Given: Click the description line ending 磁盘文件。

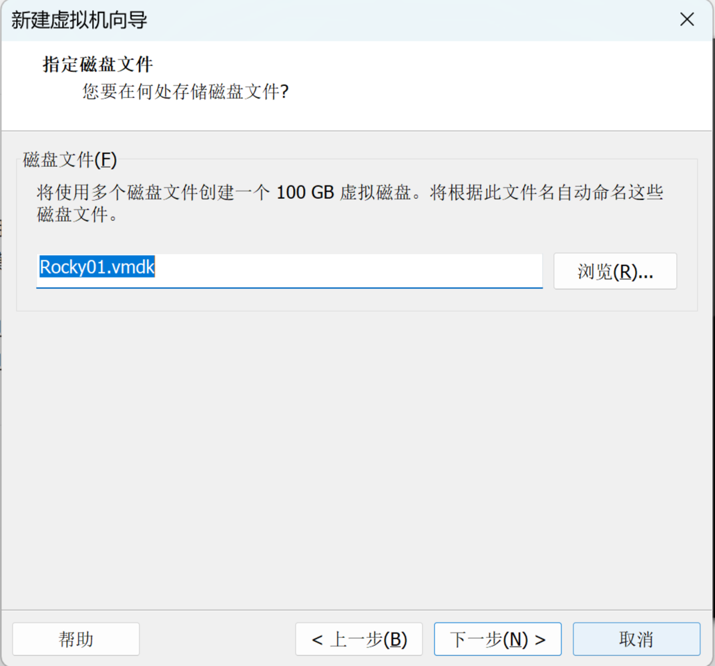Looking at the screenshot, I should pyautogui.click(x=77, y=214).
